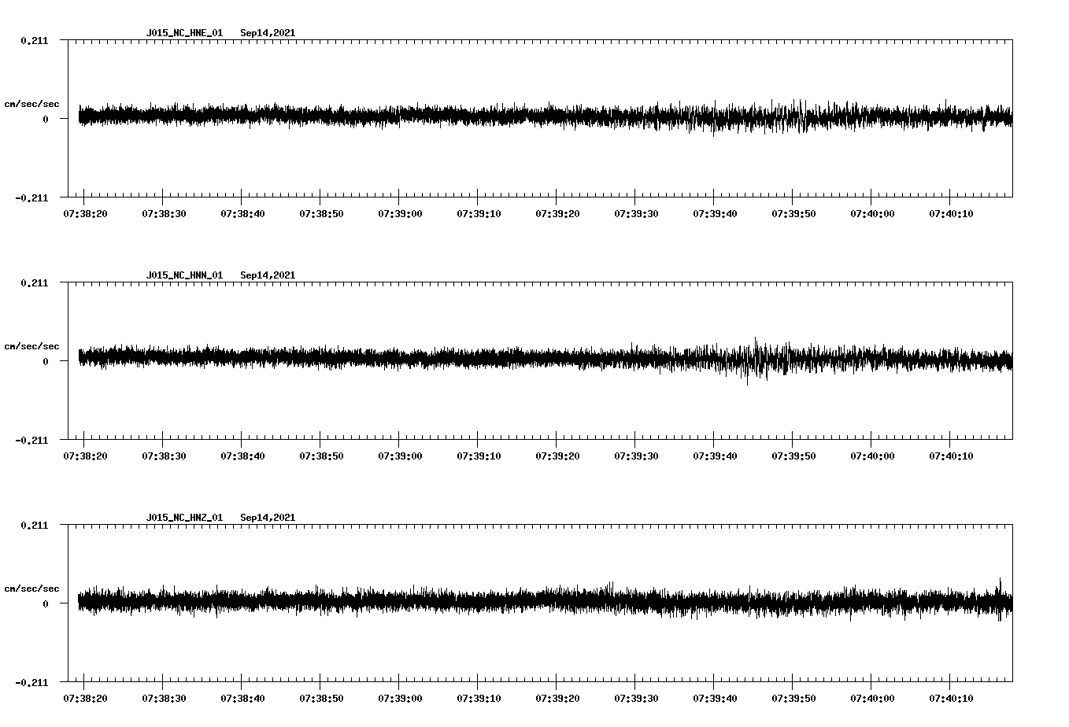Screen dimensions: 1069x727
Task: Click the -0.211 axis value on HNN plot
Action: [31, 441]
